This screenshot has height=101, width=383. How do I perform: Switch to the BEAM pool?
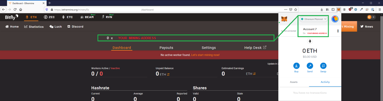[87, 17]
